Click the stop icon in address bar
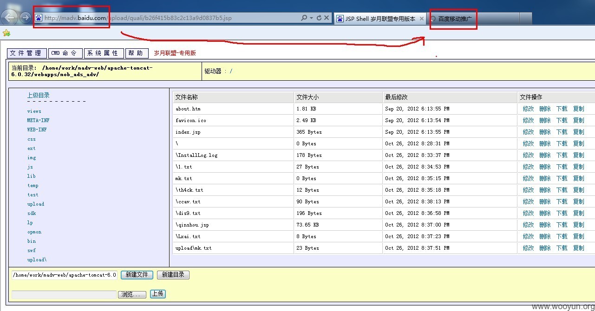 (x=327, y=18)
